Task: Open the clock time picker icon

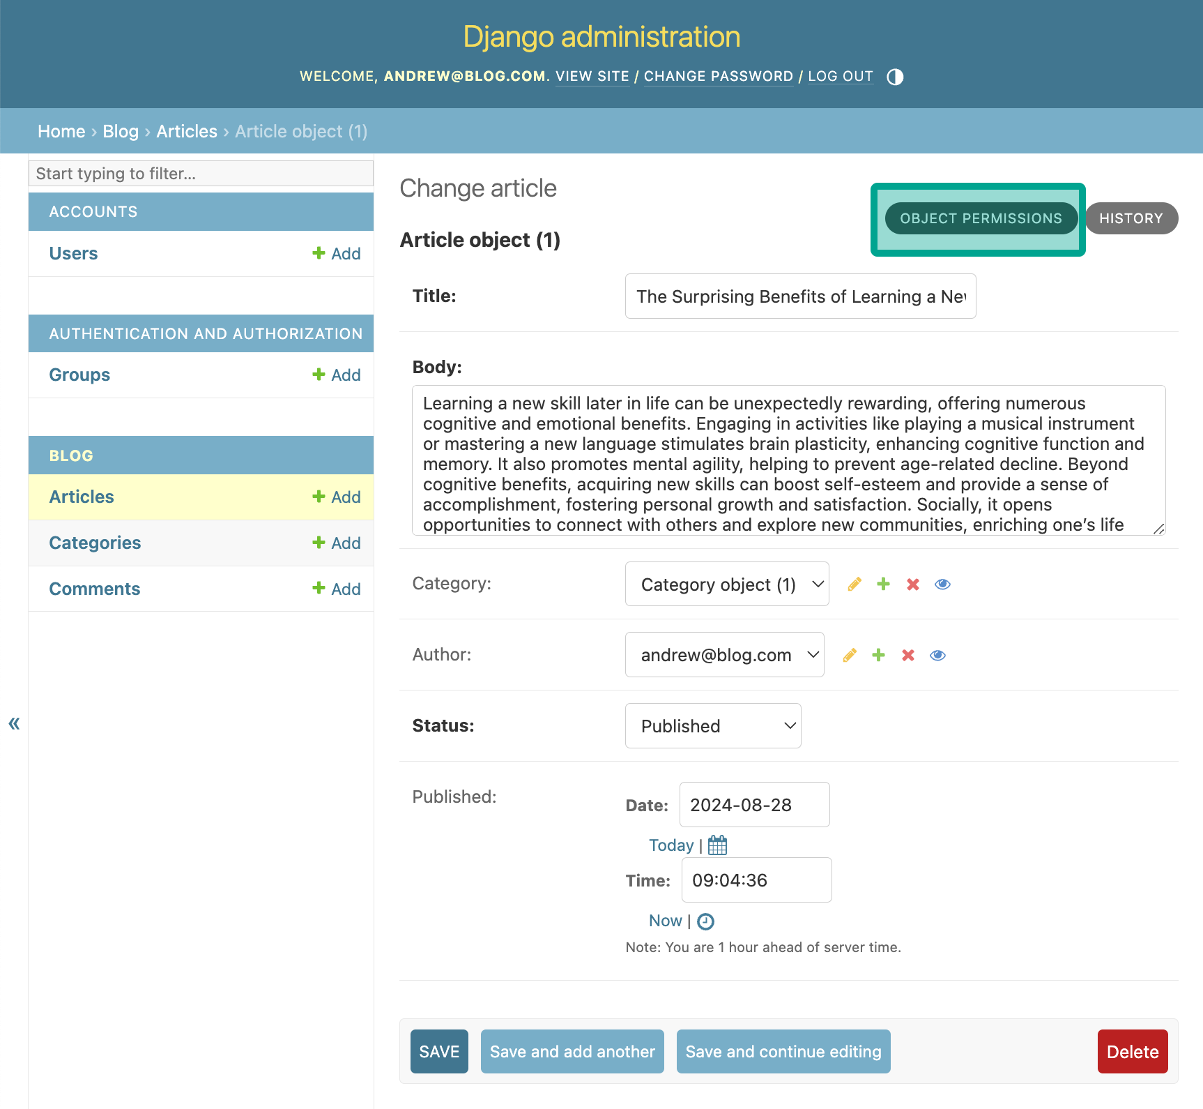Action: 705,921
